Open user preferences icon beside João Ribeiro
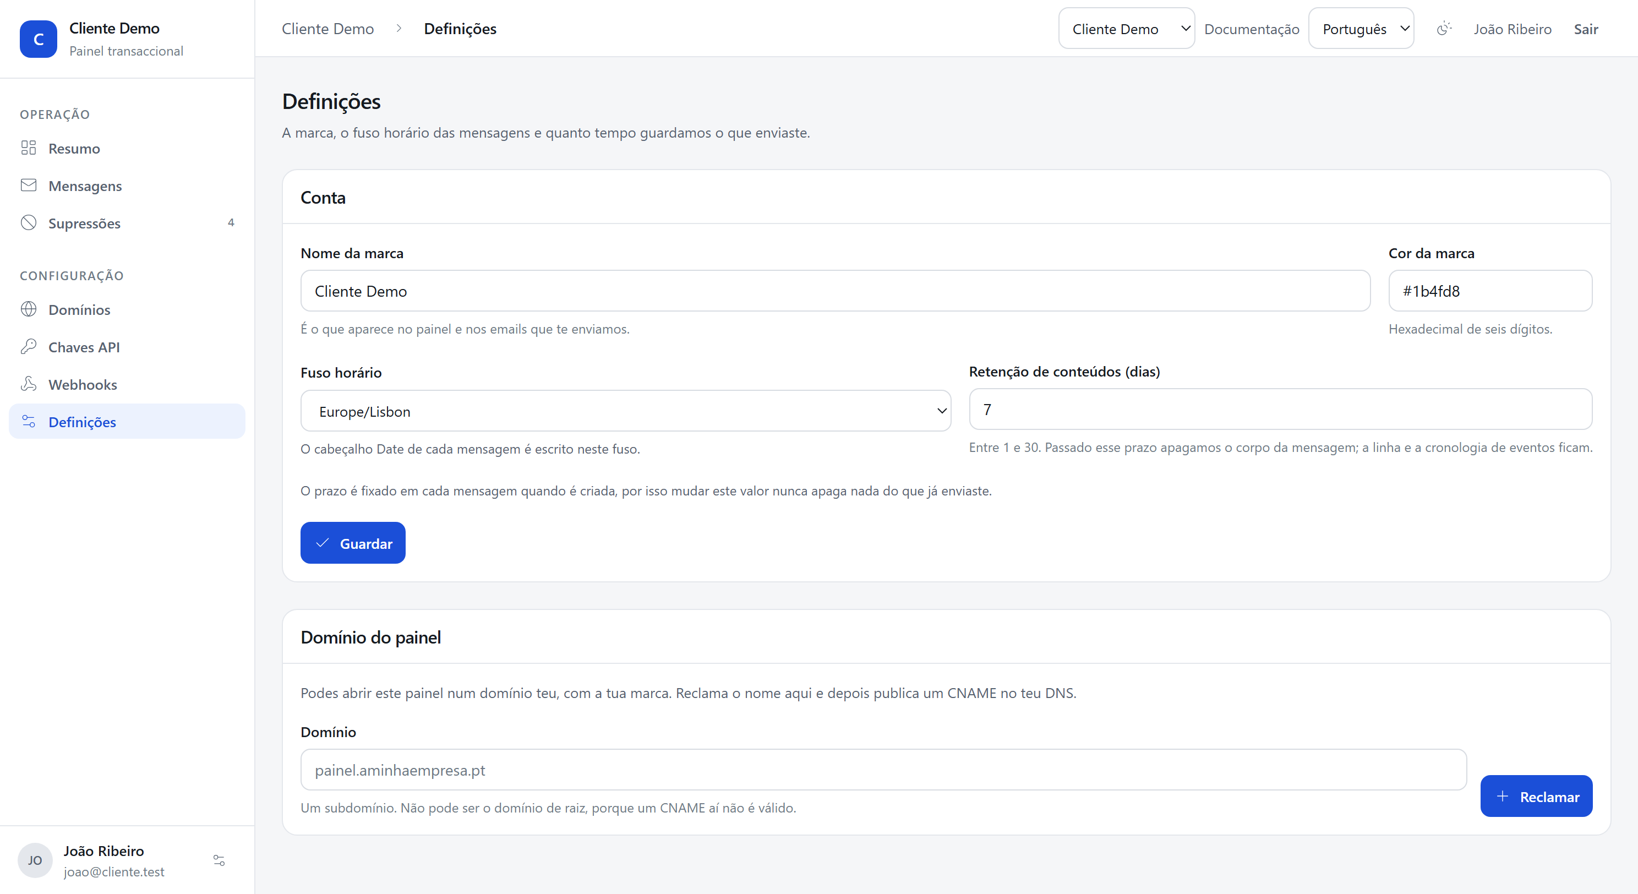 pyautogui.click(x=219, y=860)
